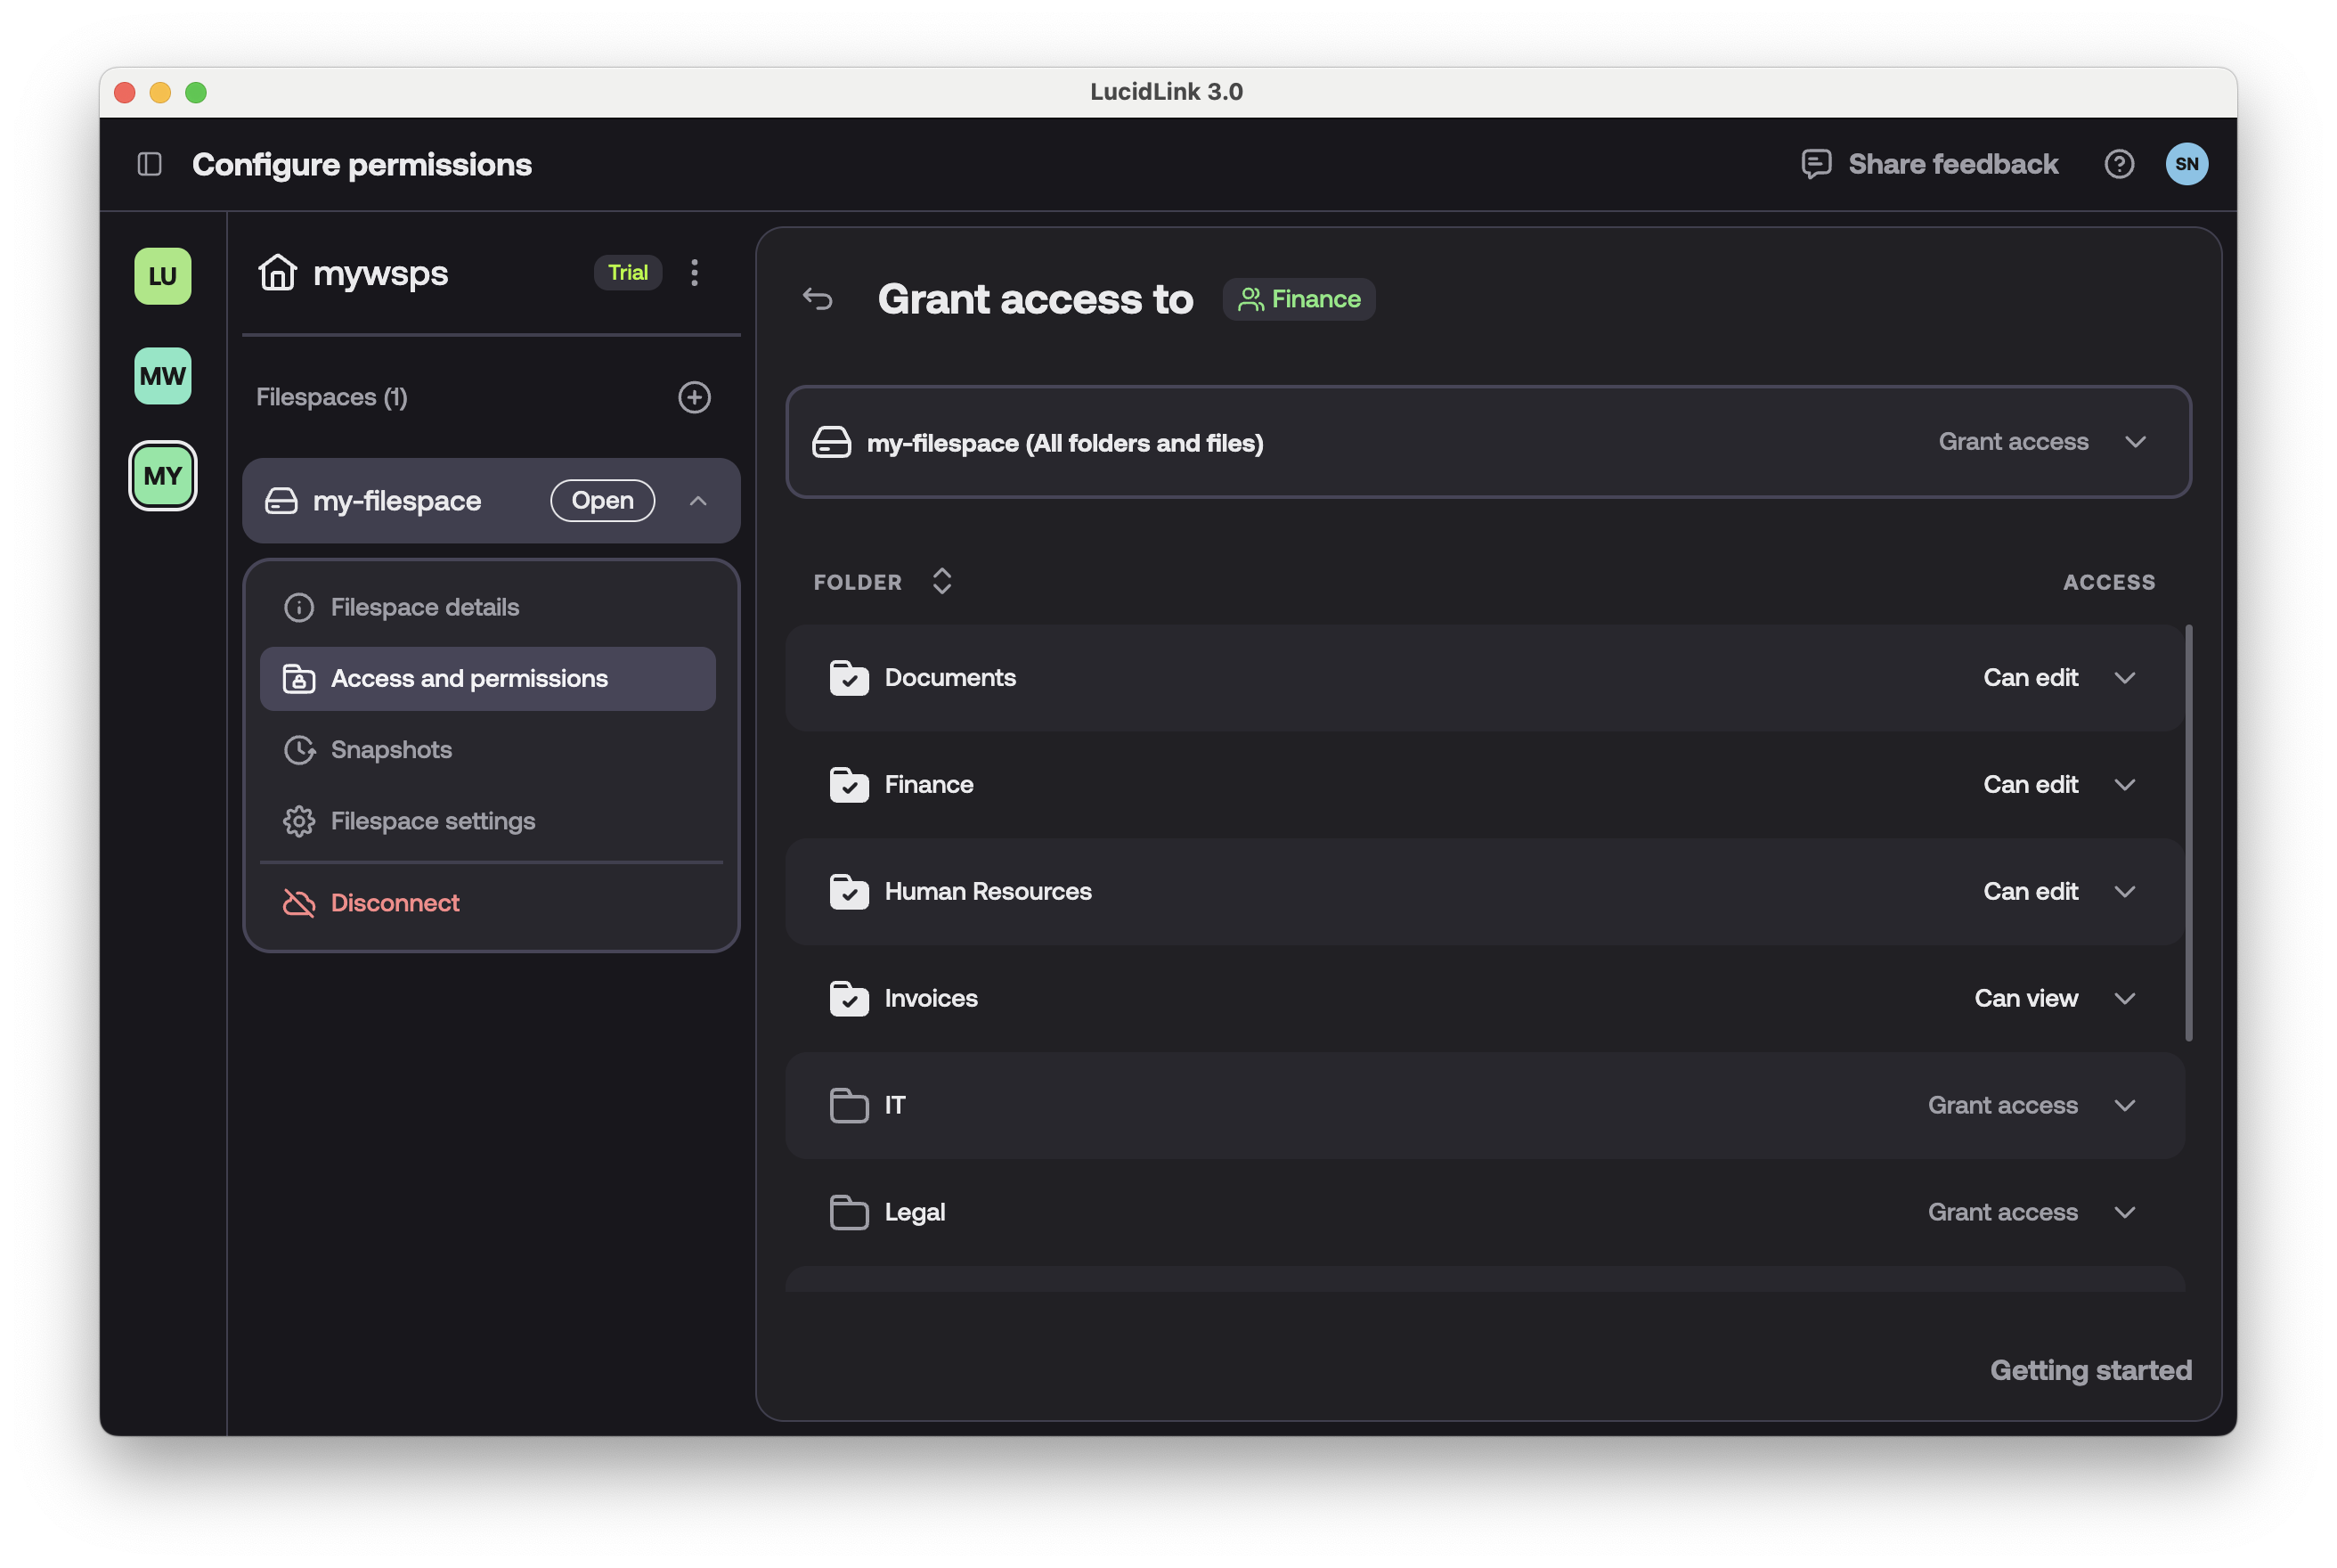Click the mywsps workspace name
Image resolution: width=2337 pixels, height=1568 pixels.
379,273
